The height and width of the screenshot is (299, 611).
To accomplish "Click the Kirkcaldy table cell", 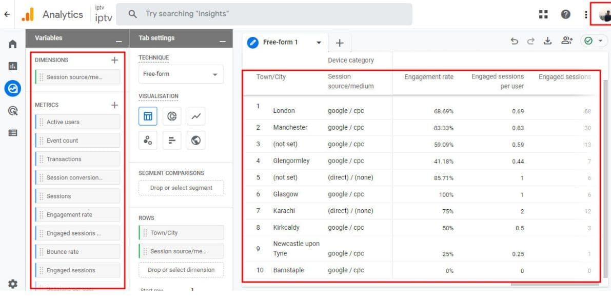I will [286, 227].
